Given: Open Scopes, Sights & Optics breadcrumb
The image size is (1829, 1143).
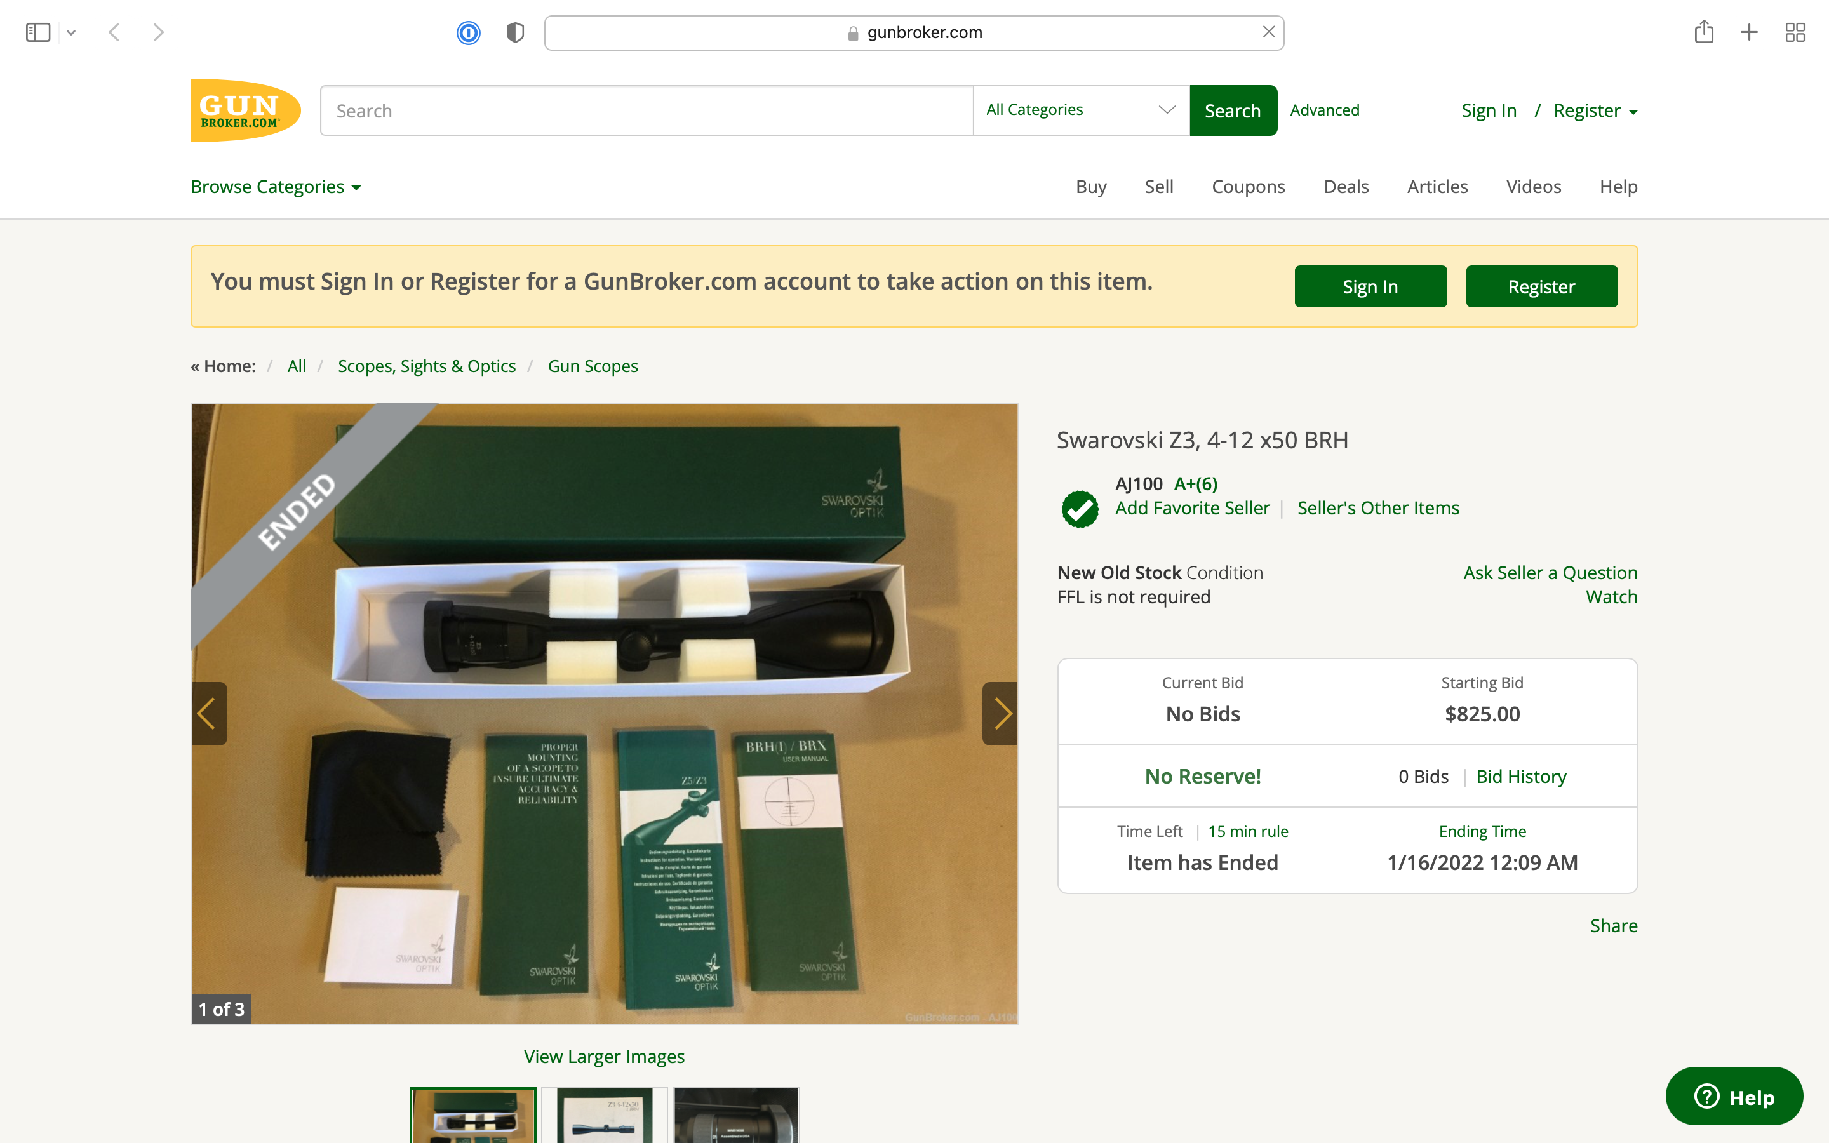Looking at the screenshot, I should (x=426, y=366).
